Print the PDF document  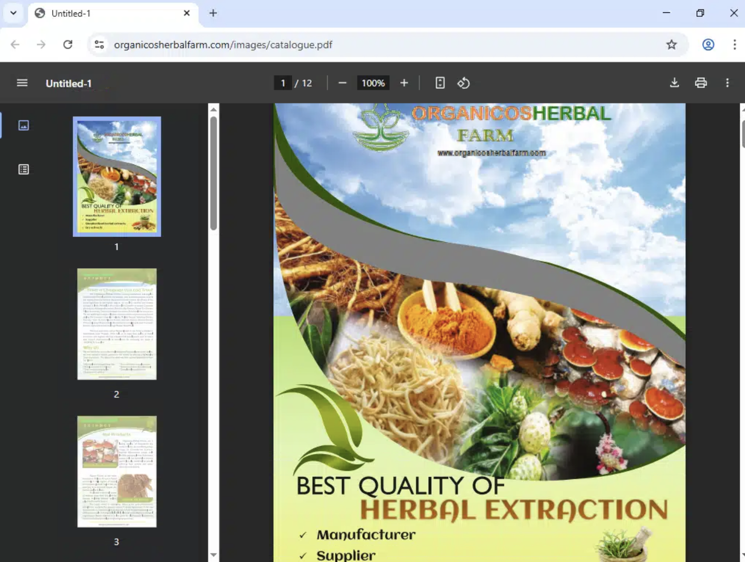[701, 83]
